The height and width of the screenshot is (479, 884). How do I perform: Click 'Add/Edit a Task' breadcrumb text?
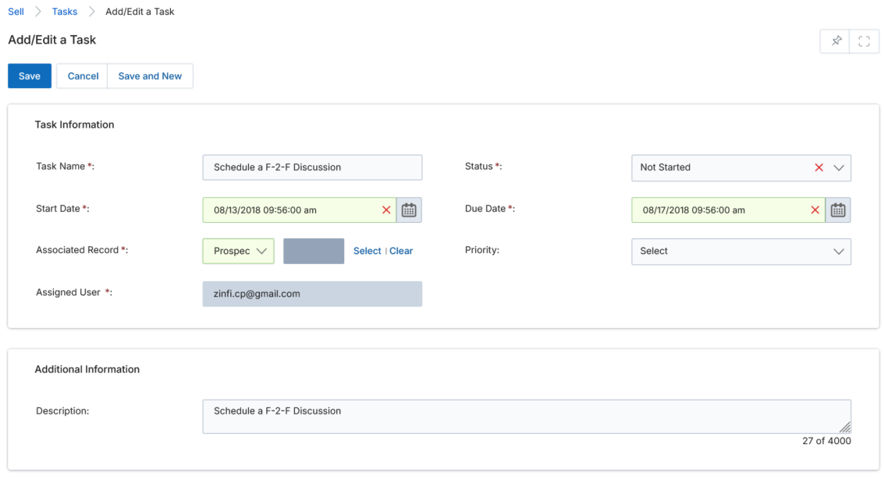coord(140,11)
